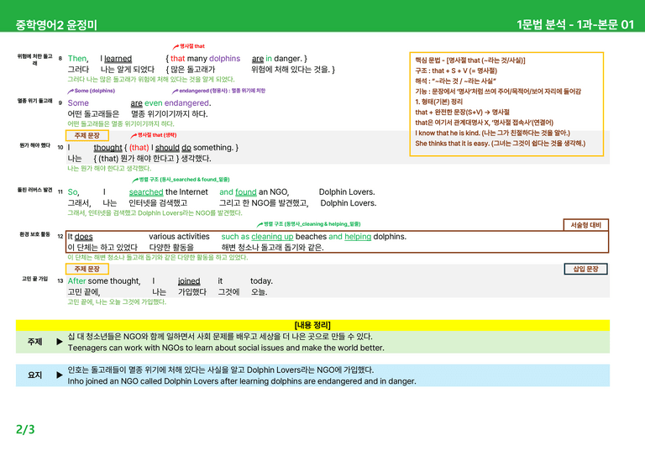The height and width of the screenshot is (456, 645).
Task: Click the annotation 'endangered (형용사) : 멸종 위기에 처한'
Action: [222, 91]
